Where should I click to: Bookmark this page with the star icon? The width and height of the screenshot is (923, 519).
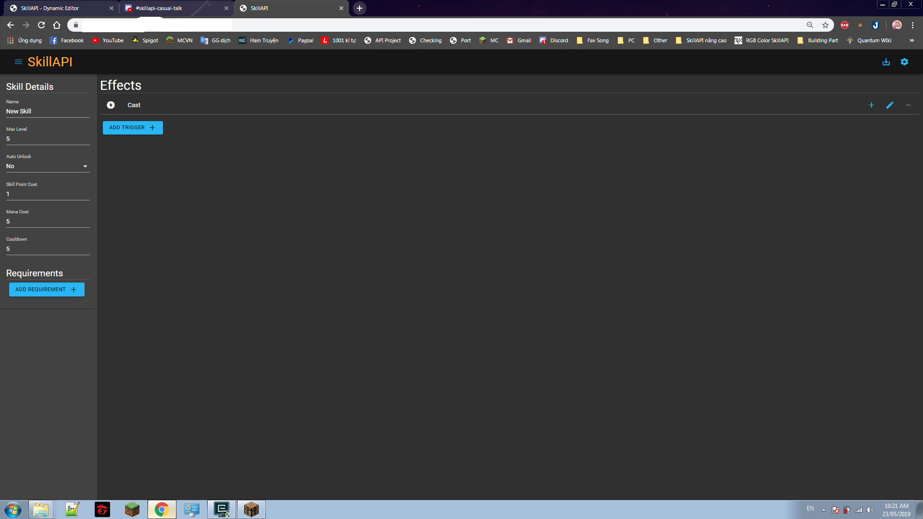point(825,25)
